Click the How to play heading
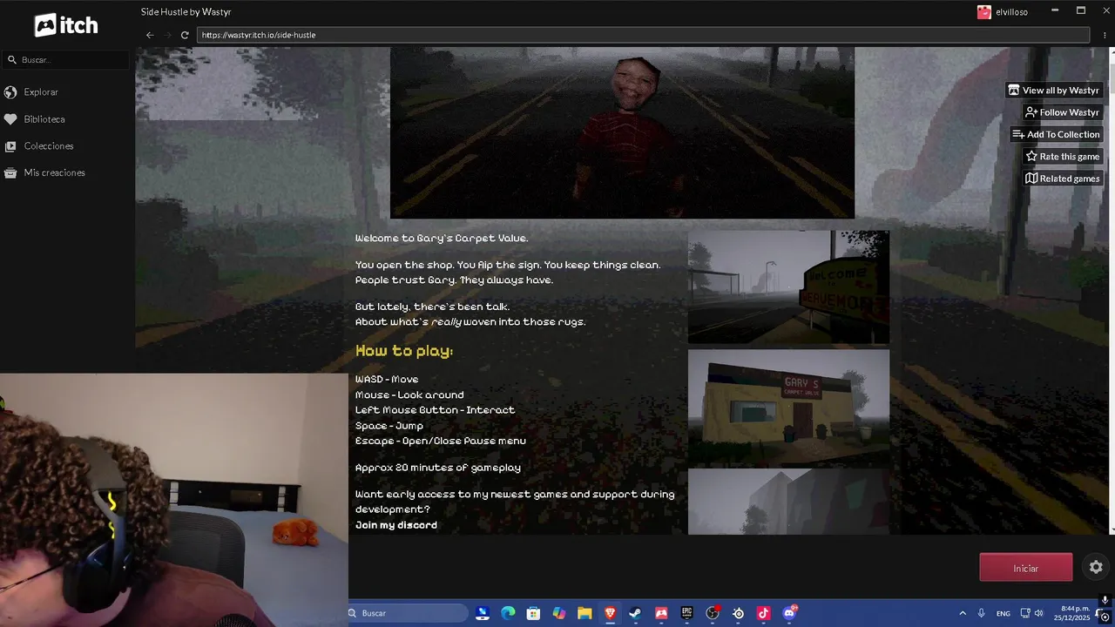Image resolution: width=1115 pixels, height=627 pixels. point(404,351)
